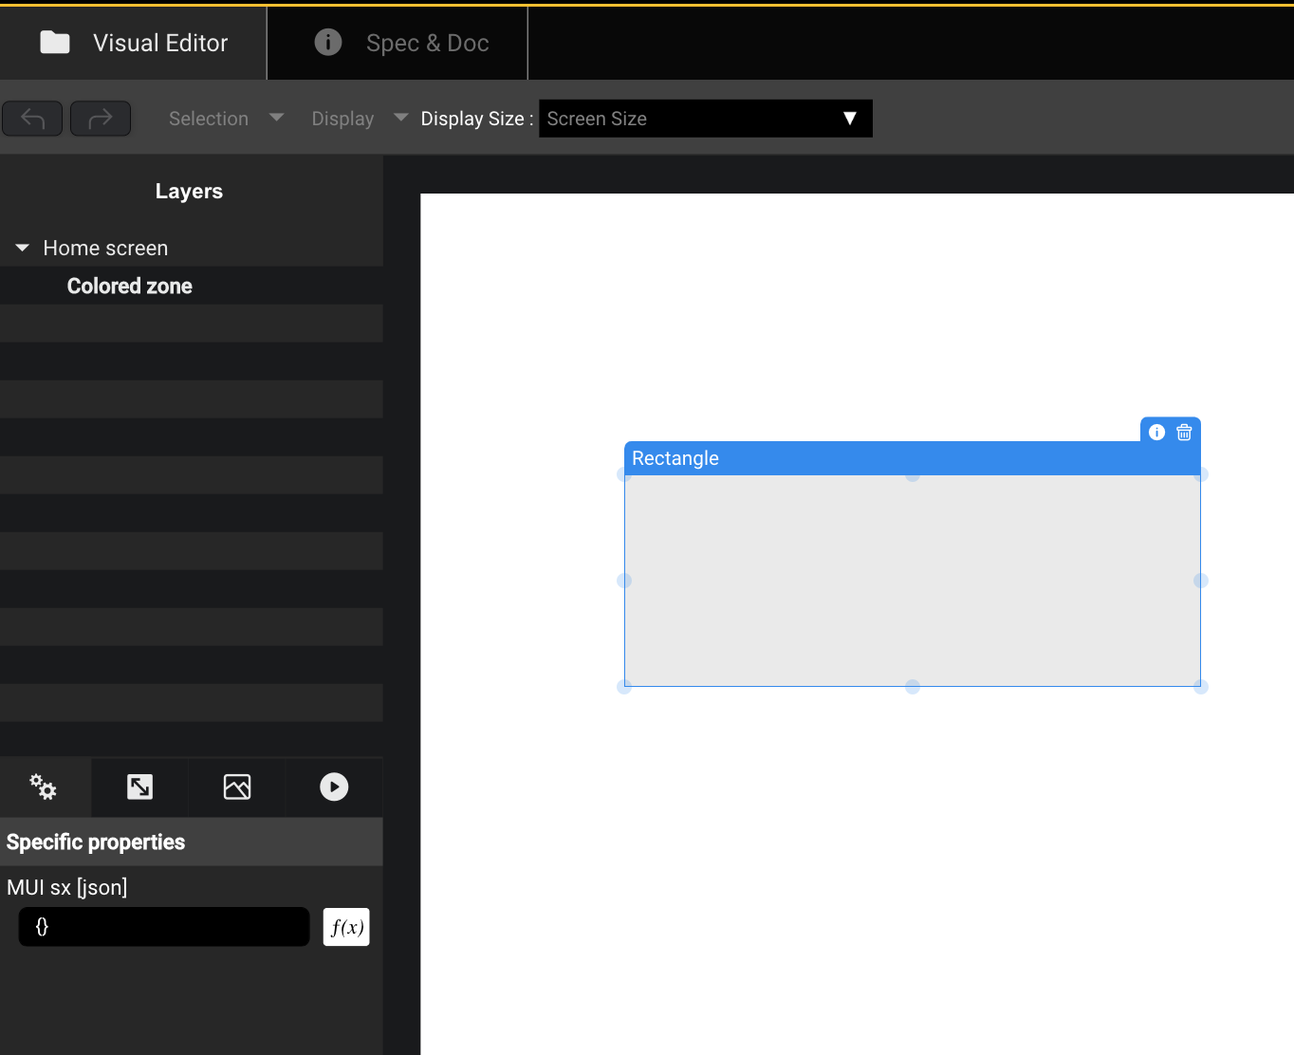
Task: Click the right-middle resize handle of Rectangle
Action: (x=1200, y=581)
